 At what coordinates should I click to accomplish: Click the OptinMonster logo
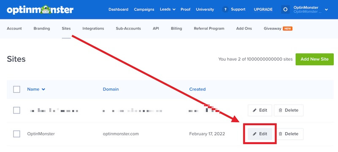click(40, 9)
